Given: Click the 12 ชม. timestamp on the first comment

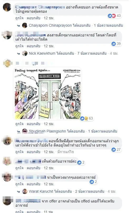Looking at the screenshot, I should pos(49,18).
